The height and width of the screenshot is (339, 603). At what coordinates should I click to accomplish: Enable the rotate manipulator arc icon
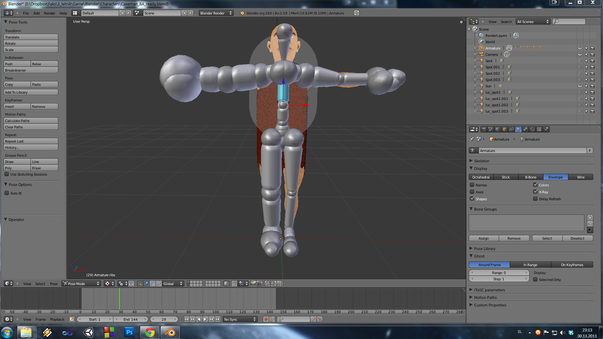(x=152, y=283)
